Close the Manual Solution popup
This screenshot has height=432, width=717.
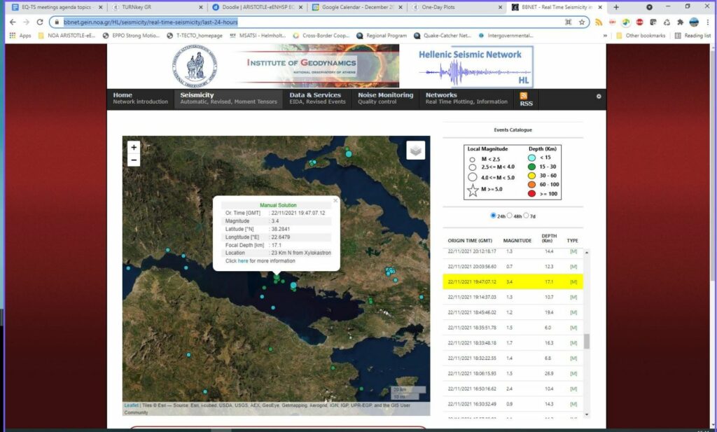click(335, 200)
